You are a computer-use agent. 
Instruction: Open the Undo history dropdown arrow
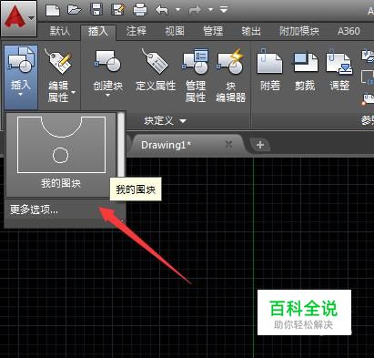pos(177,10)
